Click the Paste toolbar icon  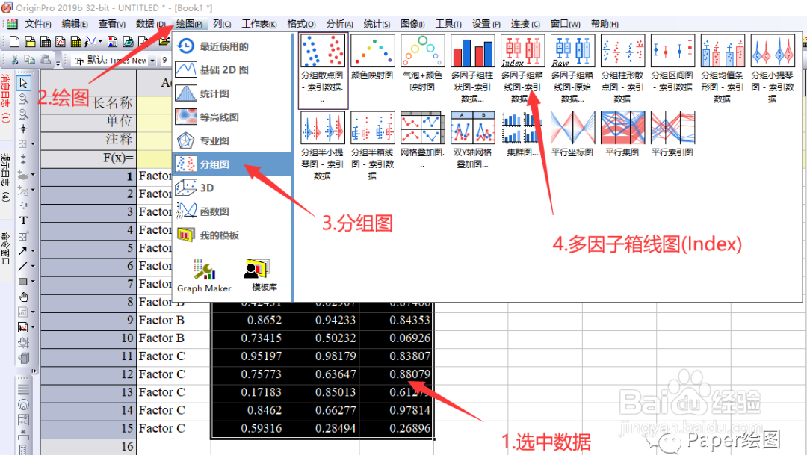(46, 61)
